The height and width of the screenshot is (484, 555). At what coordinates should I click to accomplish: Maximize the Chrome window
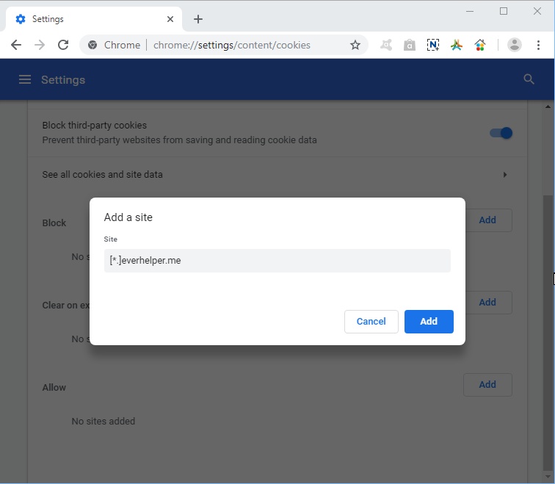tap(504, 11)
